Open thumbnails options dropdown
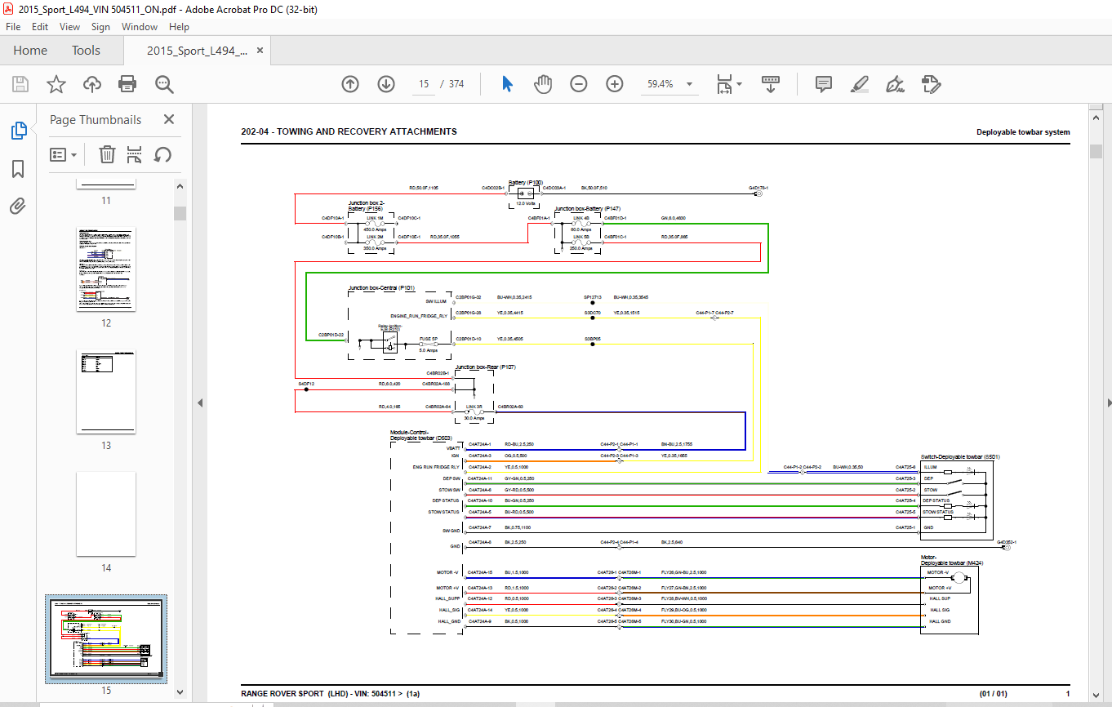 click(64, 154)
